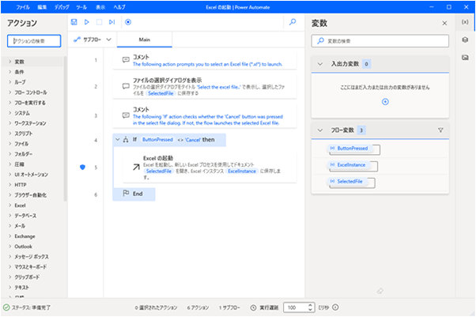Click the execution delay clock icon

coord(253,308)
